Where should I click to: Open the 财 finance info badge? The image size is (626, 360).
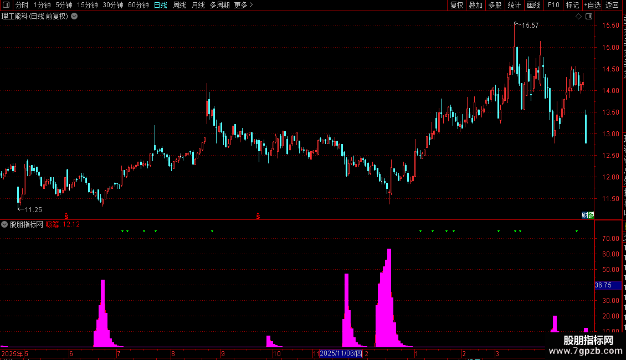pyautogui.click(x=584, y=215)
